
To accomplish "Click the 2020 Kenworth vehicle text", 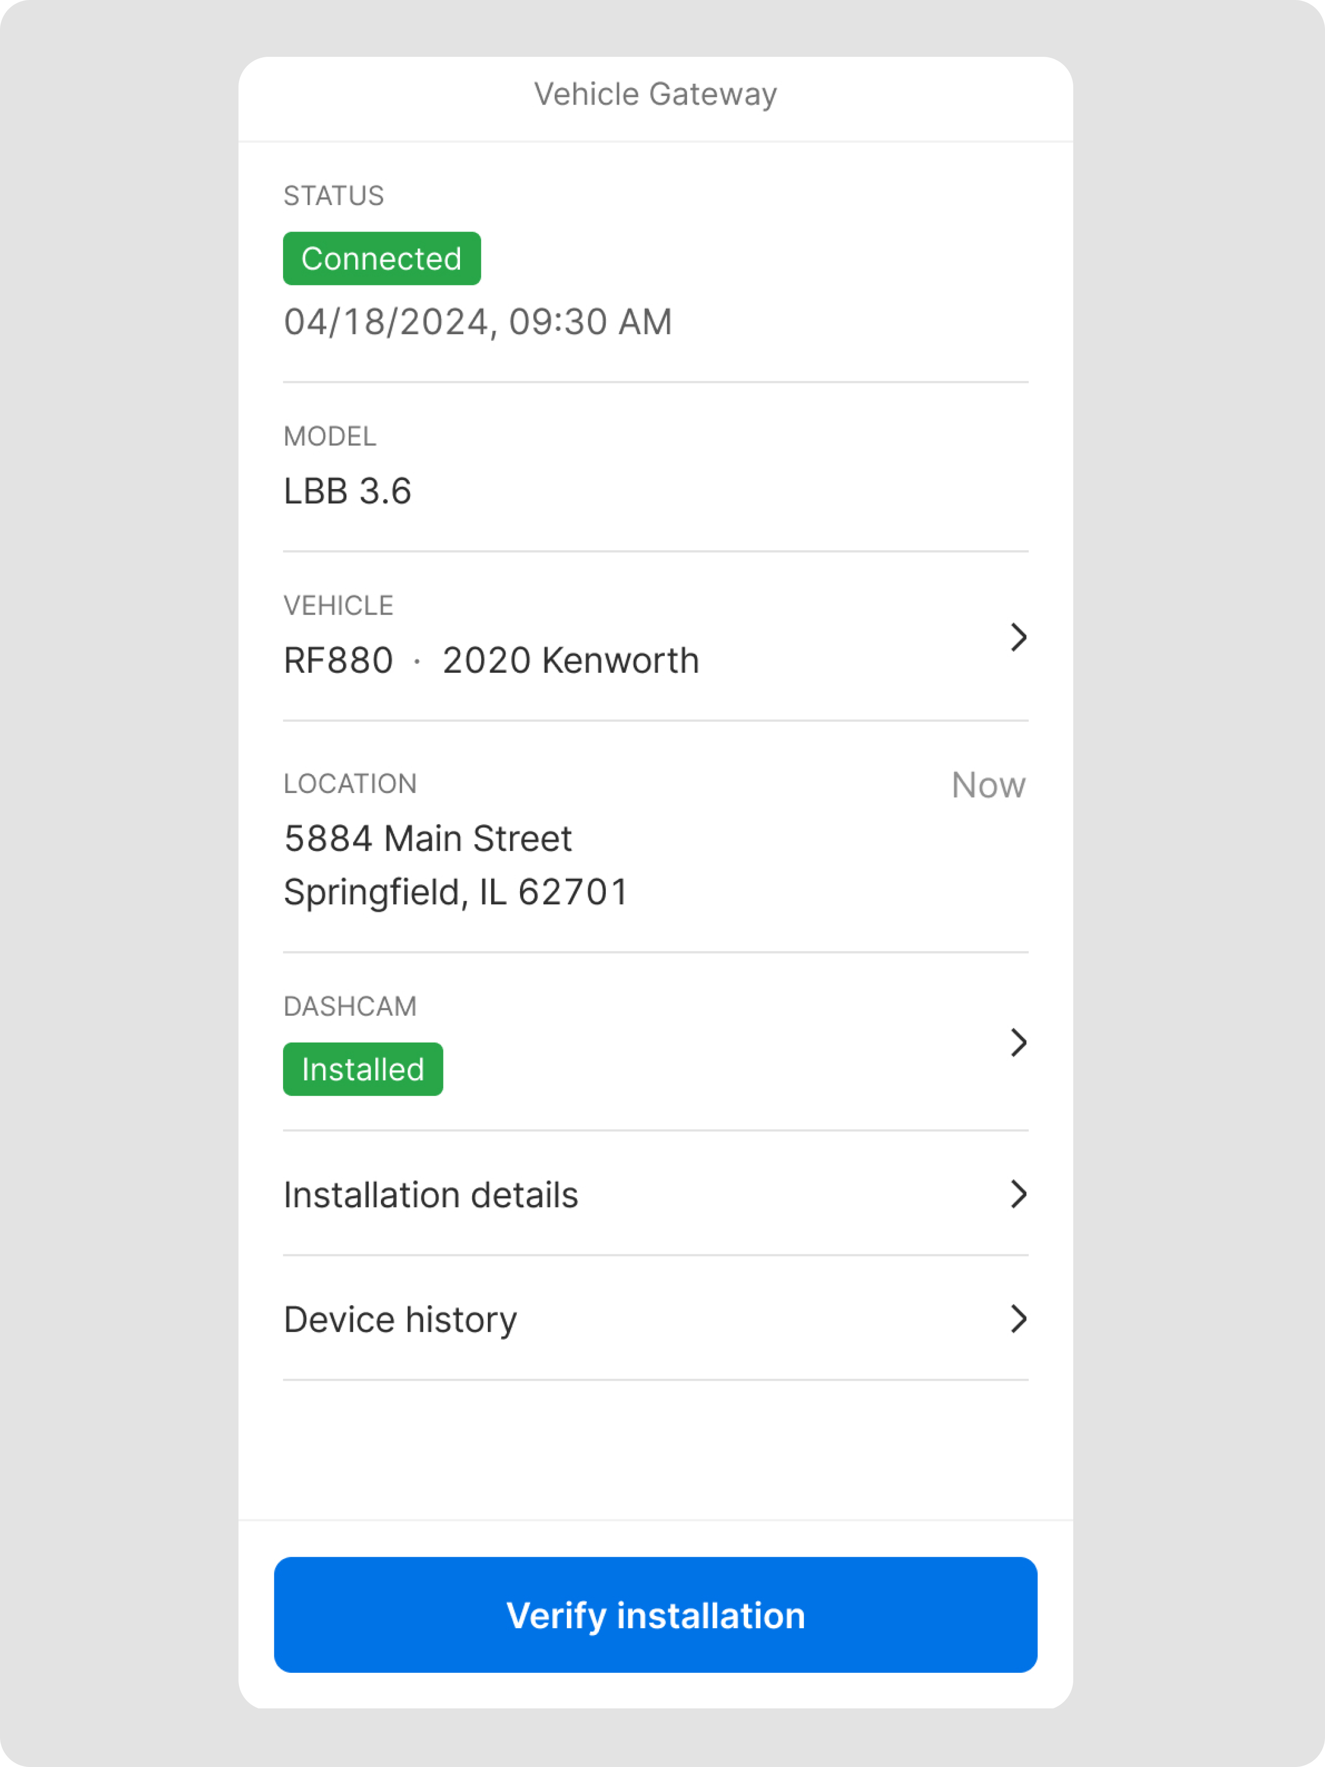I will 571,660.
